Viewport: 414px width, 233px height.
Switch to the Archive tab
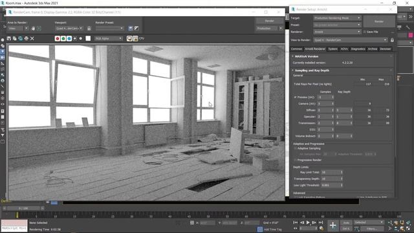(x=373, y=49)
